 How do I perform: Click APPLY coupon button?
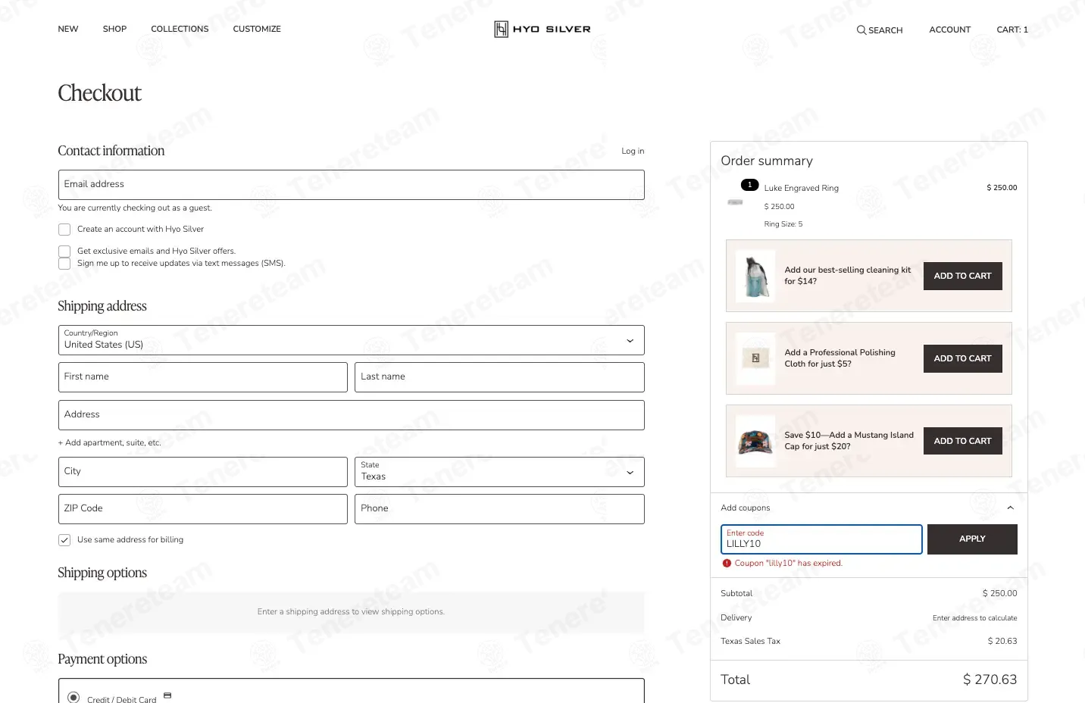(x=972, y=539)
